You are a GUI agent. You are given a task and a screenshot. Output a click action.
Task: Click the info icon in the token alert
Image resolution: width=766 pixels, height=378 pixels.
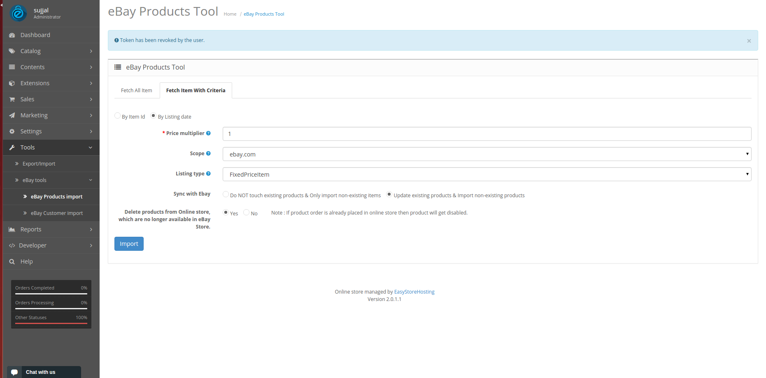116,40
